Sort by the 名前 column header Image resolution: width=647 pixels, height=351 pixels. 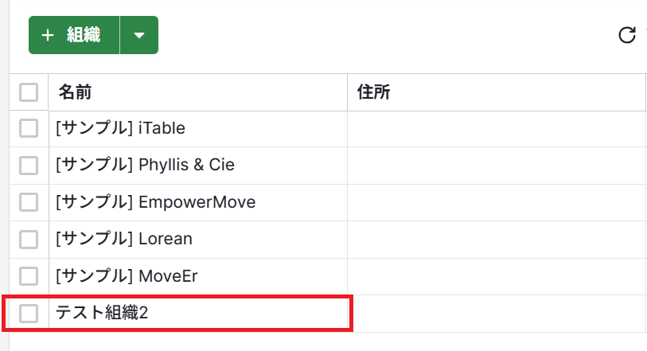pyautogui.click(x=75, y=92)
